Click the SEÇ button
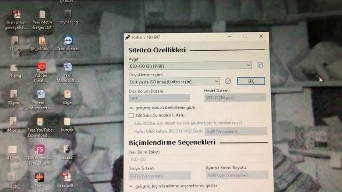Image resolution: width=342 pixels, height=192 pixels. coord(251,81)
